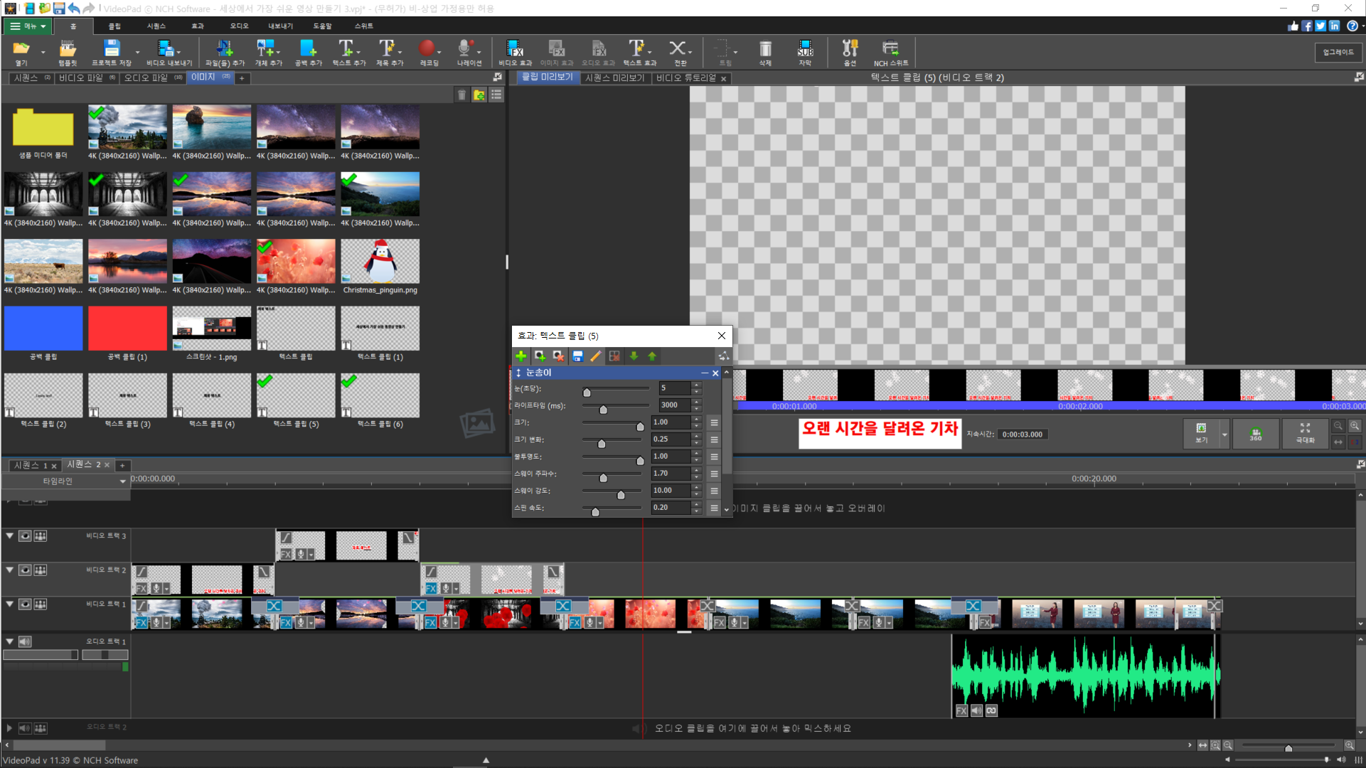Toggle visibility eye of 비디오 트랙 3
This screenshot has height=768, width=1366.
(x=25, y=536)
